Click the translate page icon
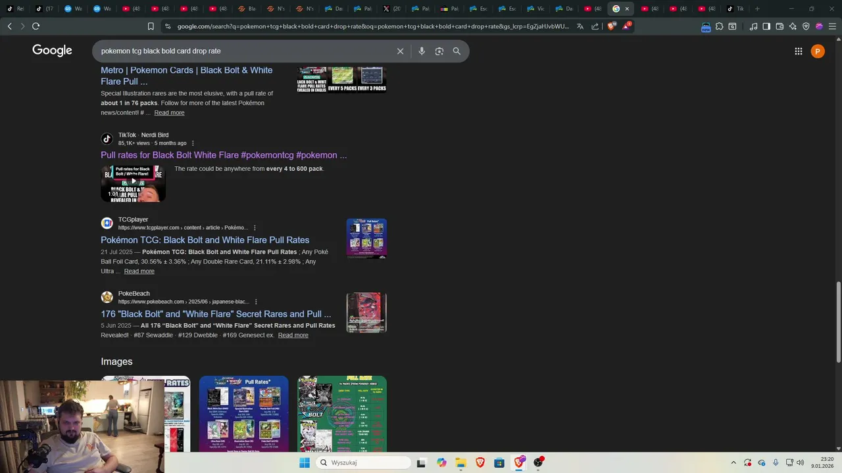This screenshot has height=473, width=842. (x=580, y=26)
